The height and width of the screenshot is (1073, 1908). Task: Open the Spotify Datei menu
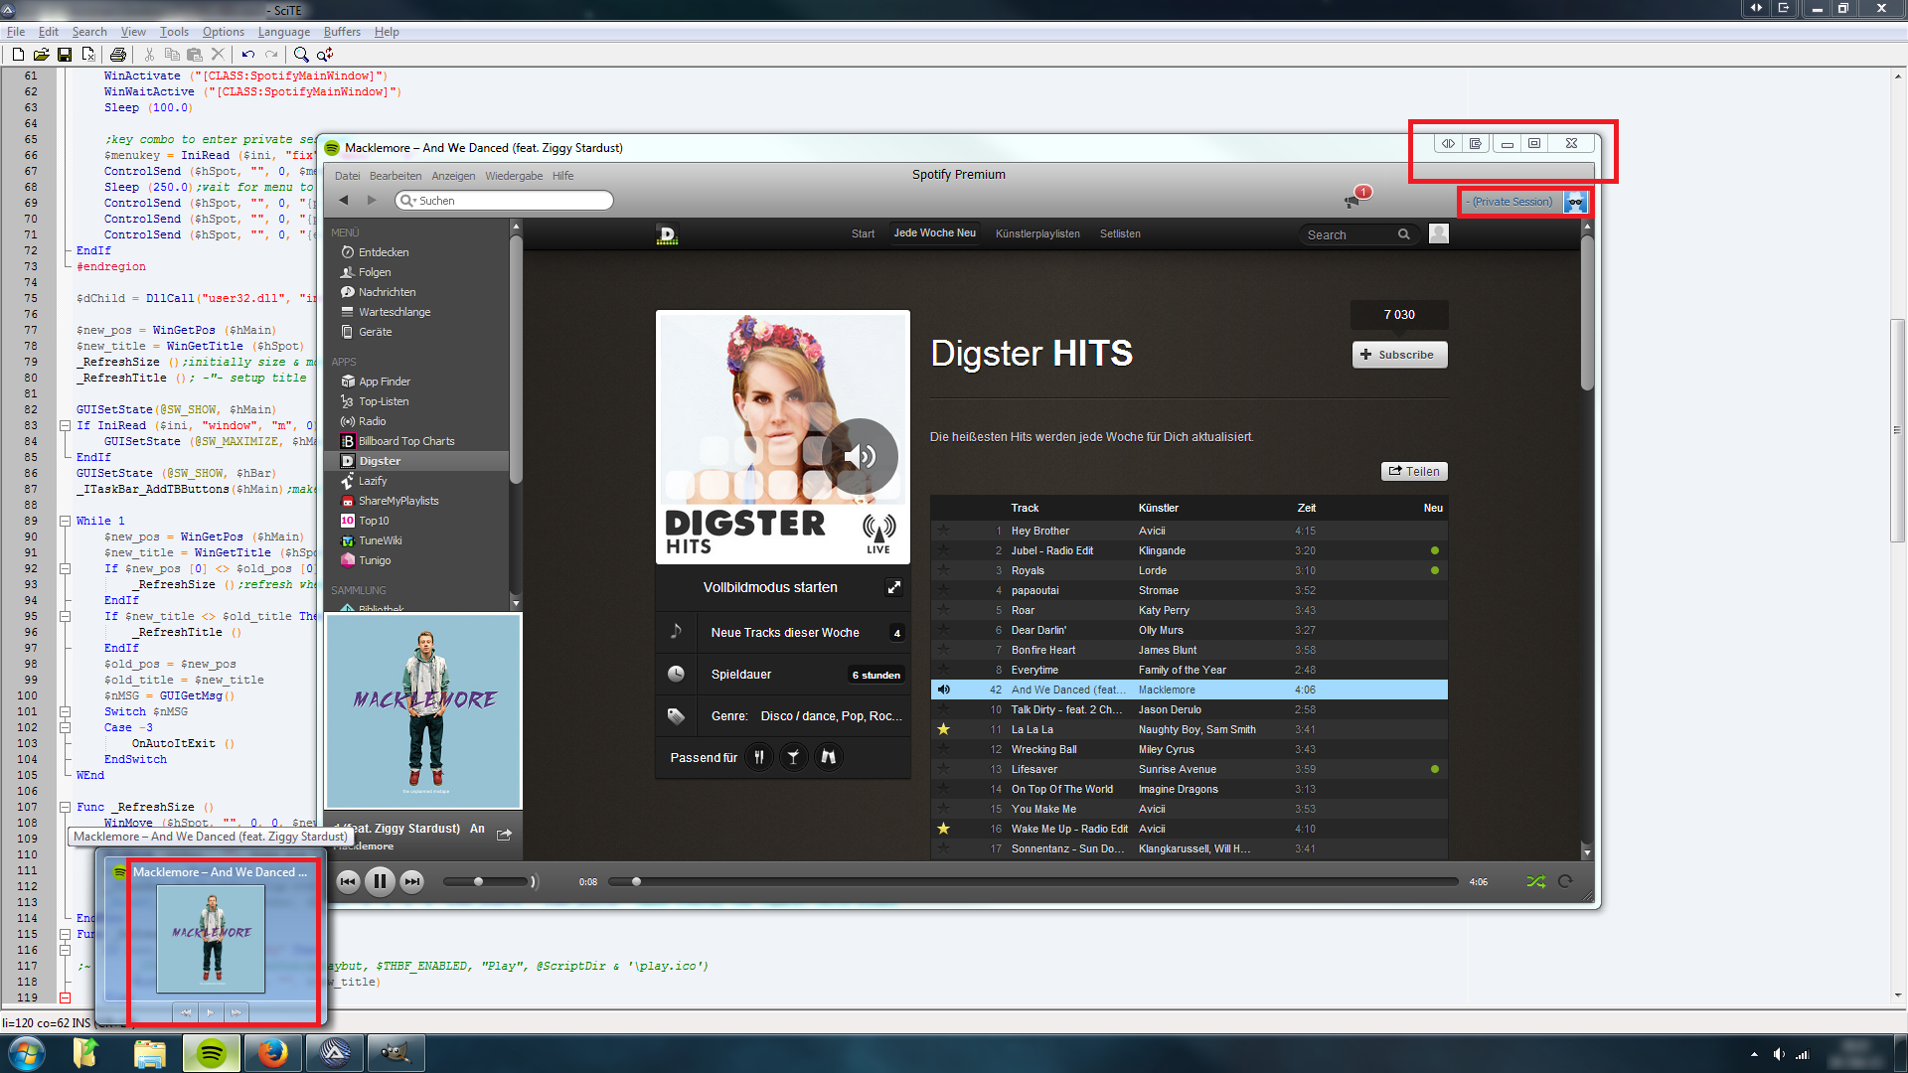(x=347, y=176)
